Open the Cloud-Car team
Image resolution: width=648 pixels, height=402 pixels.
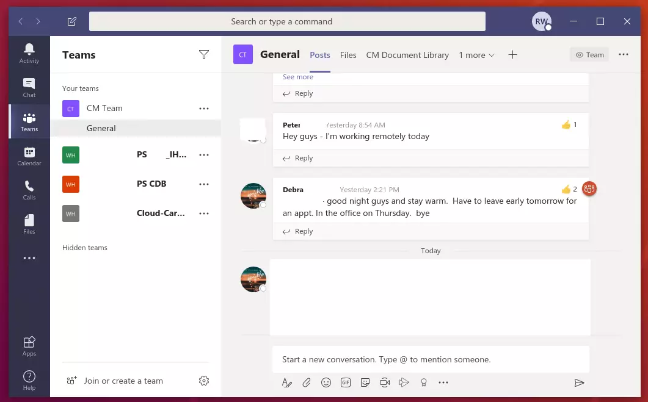(x=136, y=214)
